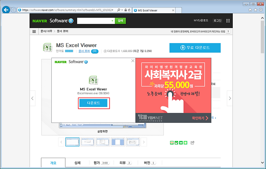Click the address bar URL field
This screenshot has height=169, width=266.
(x=68, y=10)
